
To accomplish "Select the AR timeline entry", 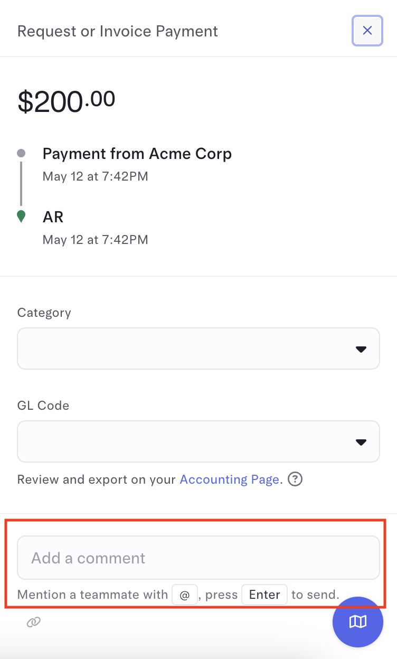I will [53, 216].
